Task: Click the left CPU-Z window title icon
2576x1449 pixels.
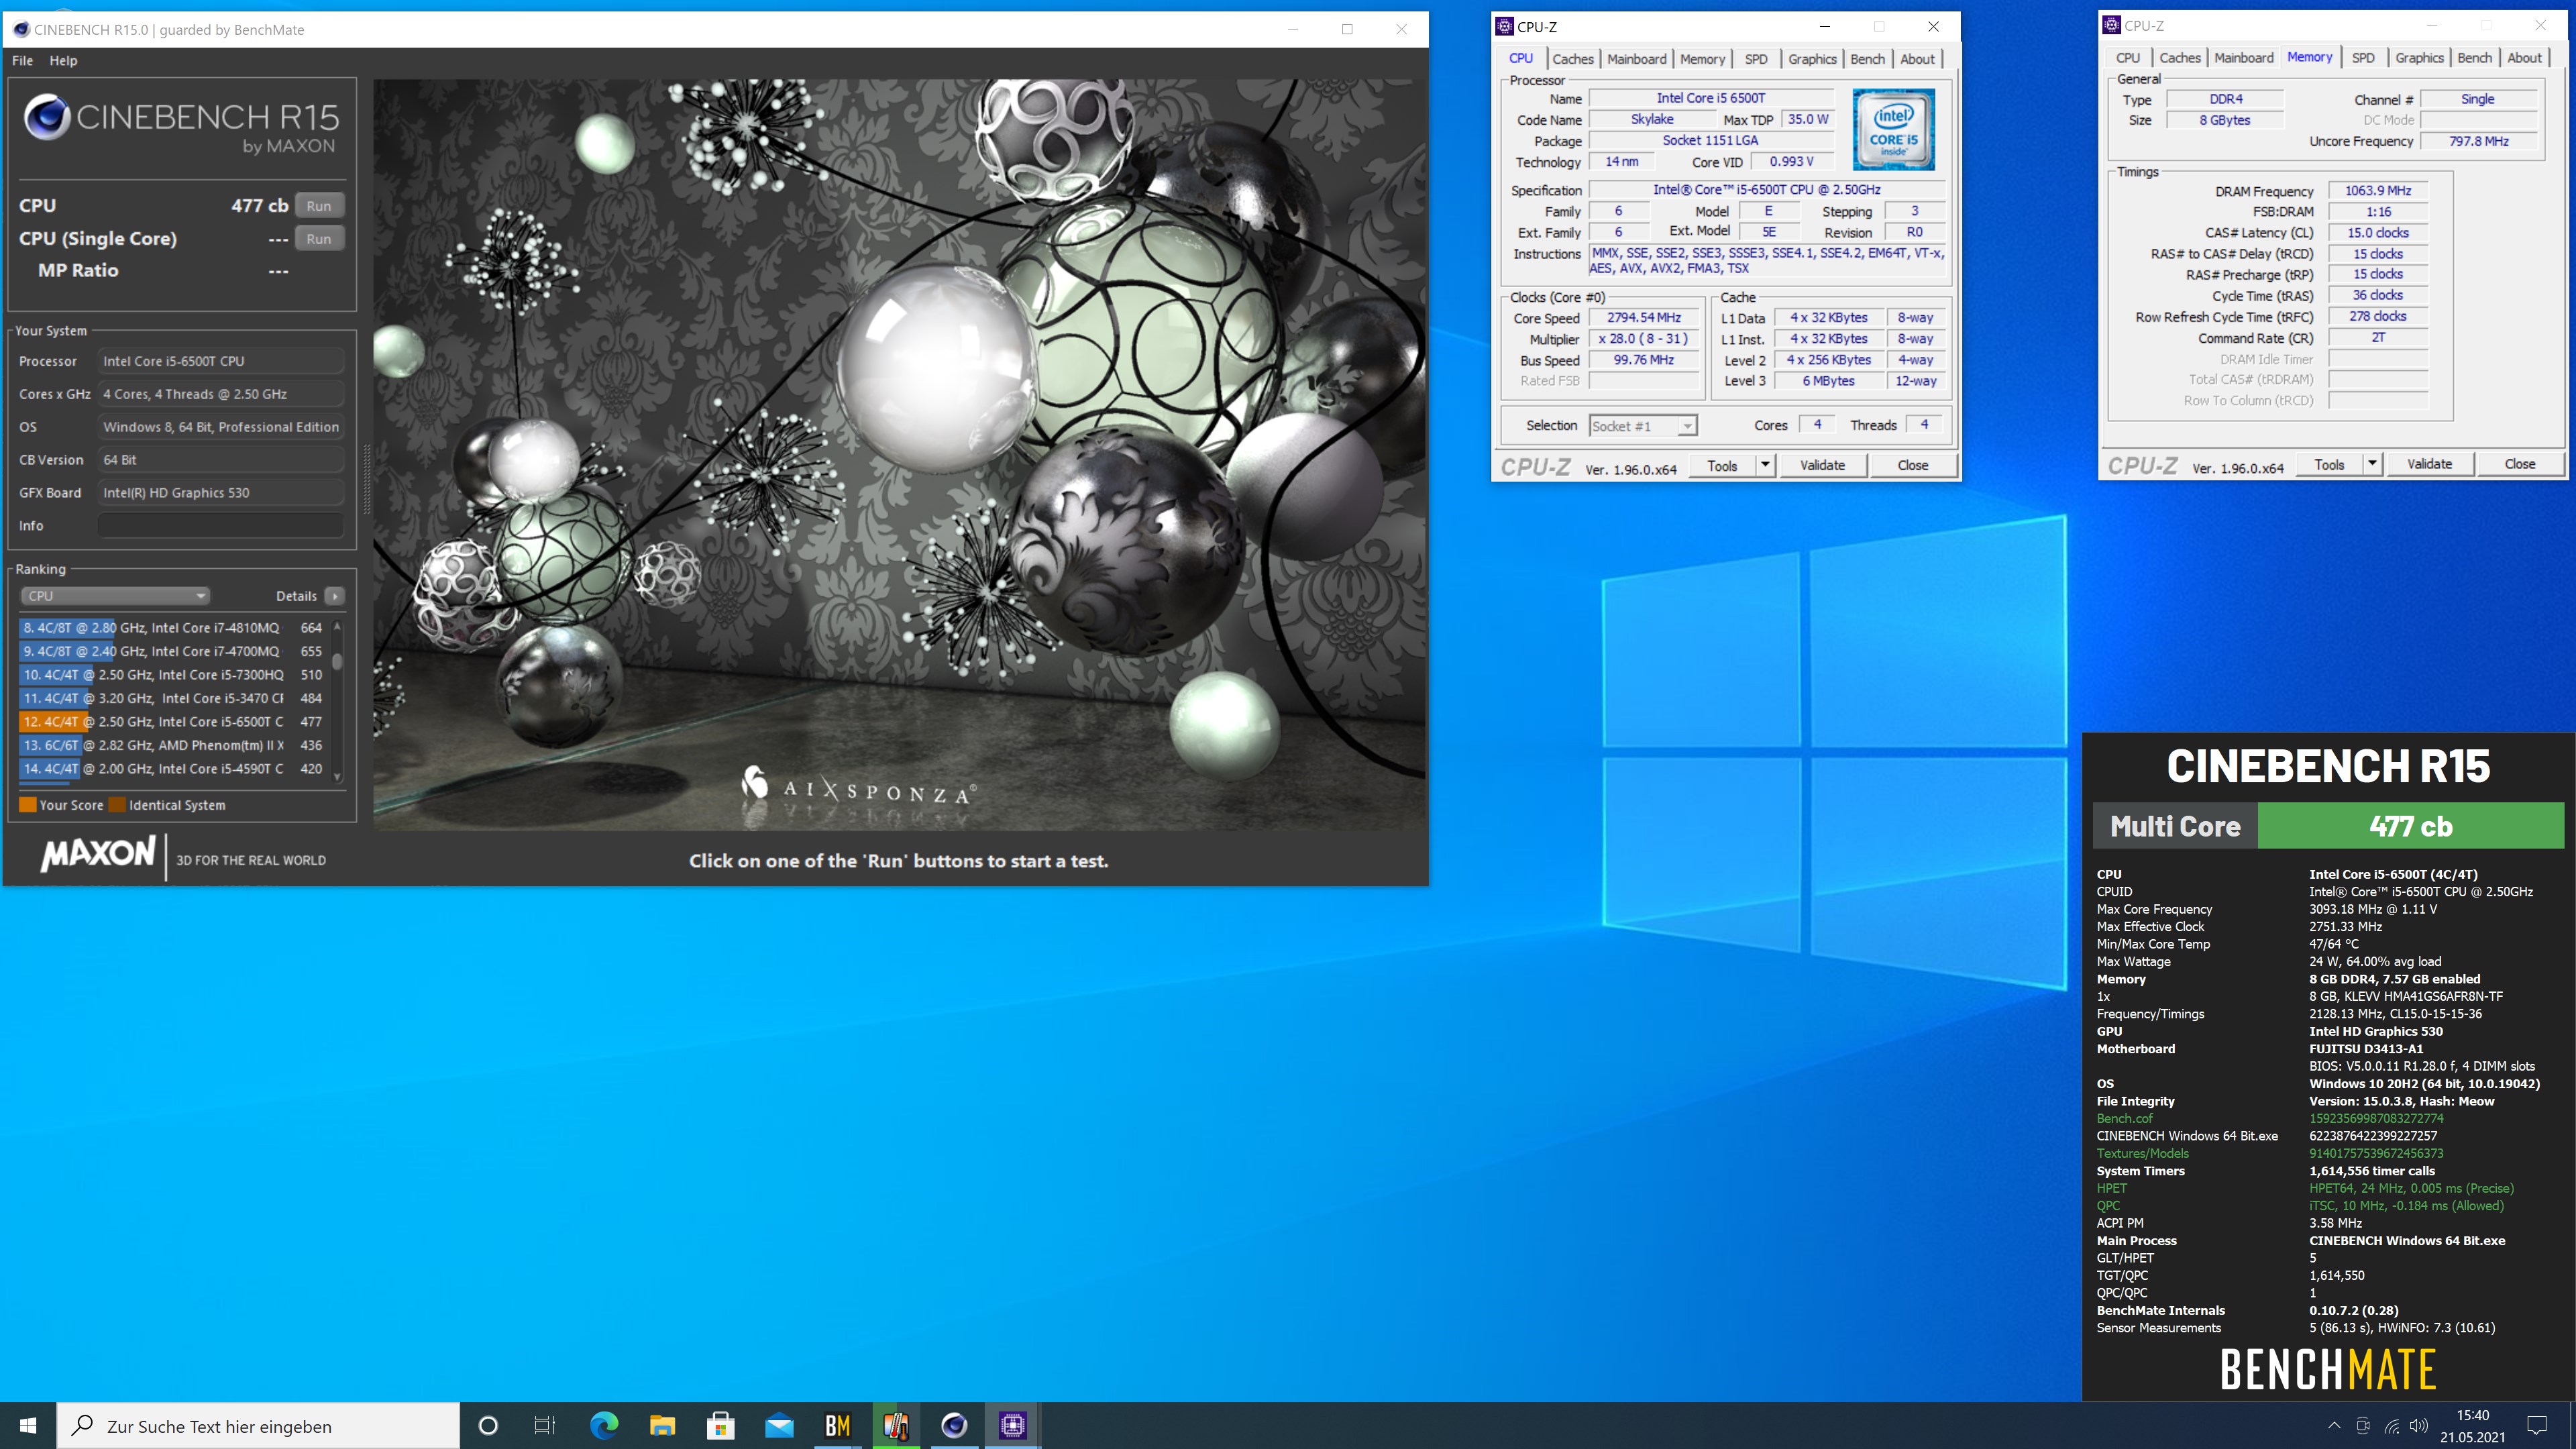Action: tap(1505, 27)
